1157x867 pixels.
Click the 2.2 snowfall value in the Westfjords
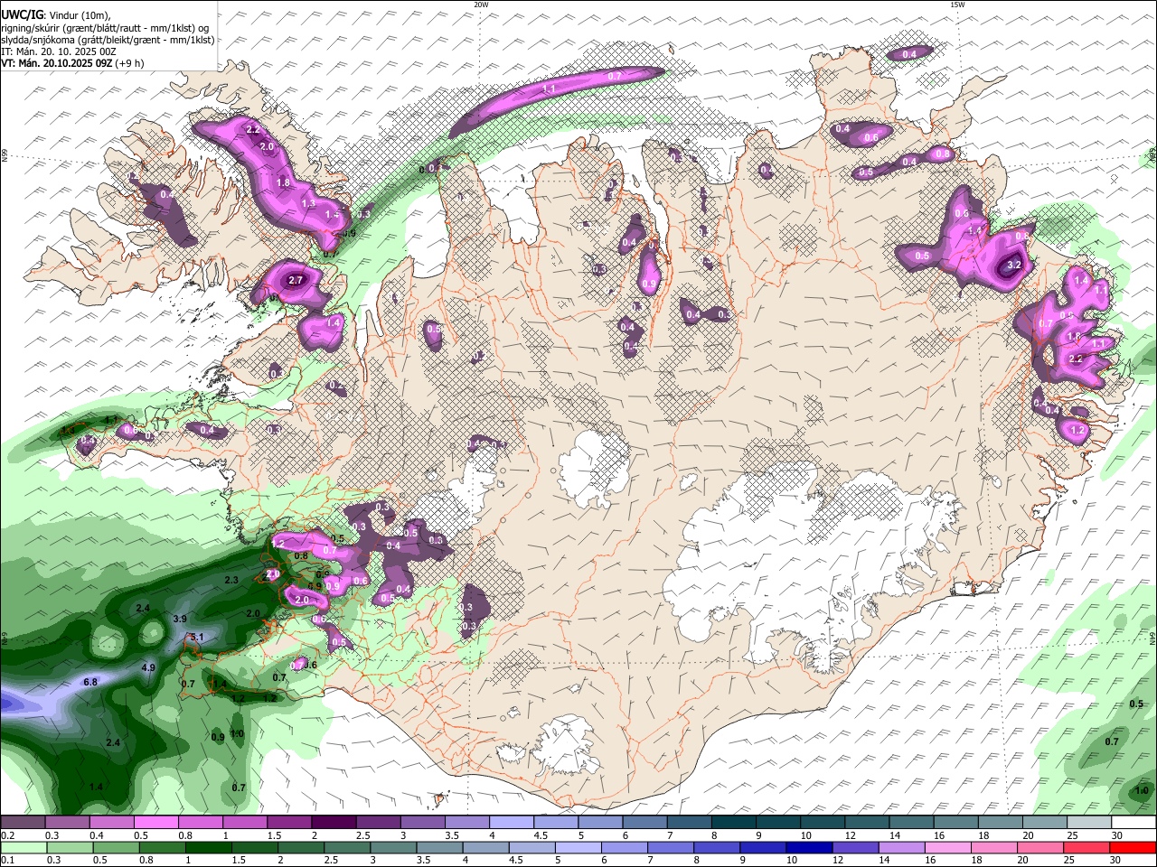coord(253,130)
